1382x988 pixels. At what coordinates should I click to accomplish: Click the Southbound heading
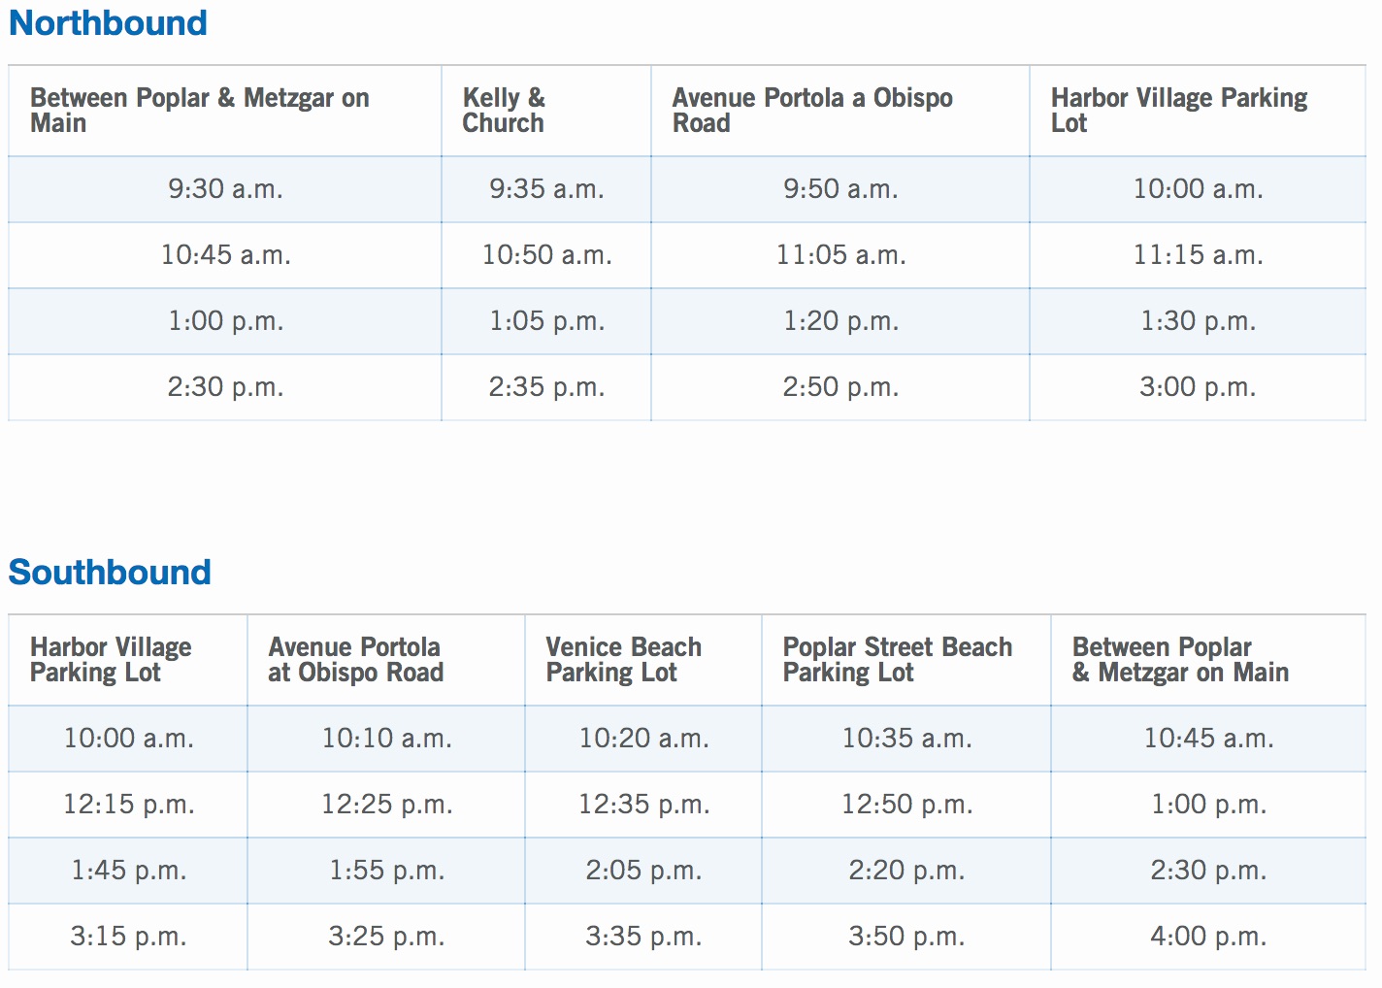pyautogui.click(x=110, y=572)
